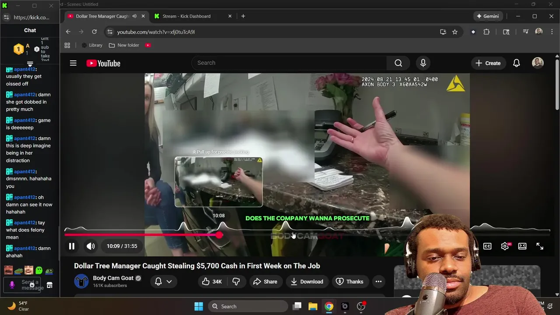Screen dimensions: 560x315
Task: Bookmark this page with the star icon
Action: click(455, 32)
